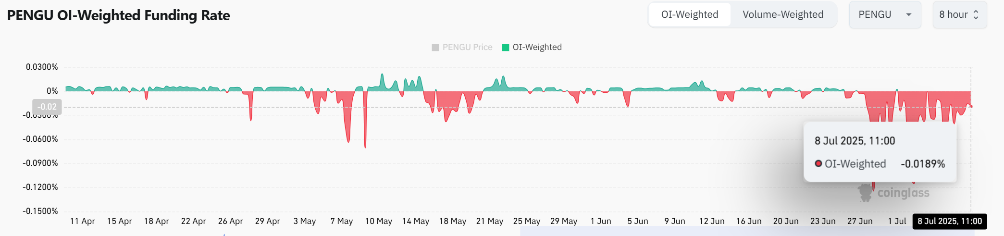The image size is (1004, 236).
Task: Click the PENGU OI-Weighted Funding Rate title
Action: click(118, 15)
